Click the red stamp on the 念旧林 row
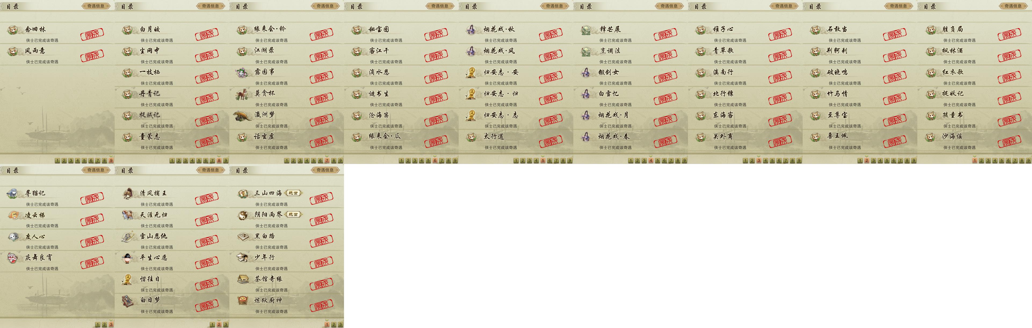This screenshot has height=328, width=1032. [93, 34]
